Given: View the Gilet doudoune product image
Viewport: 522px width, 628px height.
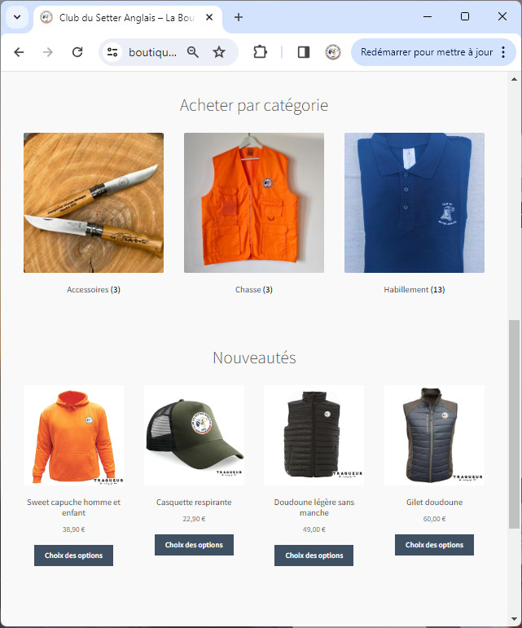Looking at the screenshot, I should (x=434, y=435).
